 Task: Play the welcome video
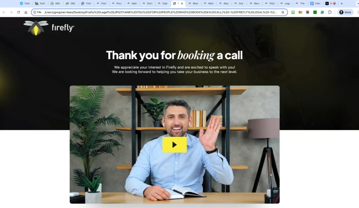coord(174,145)
